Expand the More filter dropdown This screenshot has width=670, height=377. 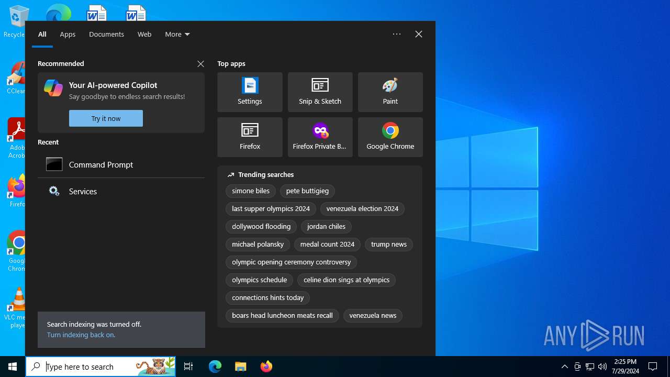[x=177, y=34]
